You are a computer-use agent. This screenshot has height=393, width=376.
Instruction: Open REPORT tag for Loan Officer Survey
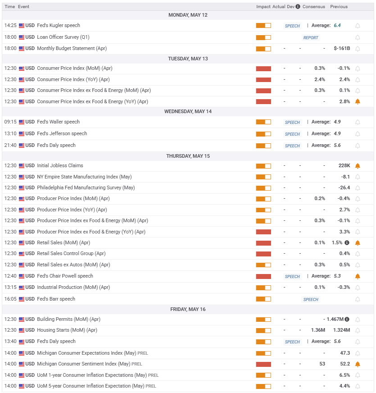tap(311, 37)
